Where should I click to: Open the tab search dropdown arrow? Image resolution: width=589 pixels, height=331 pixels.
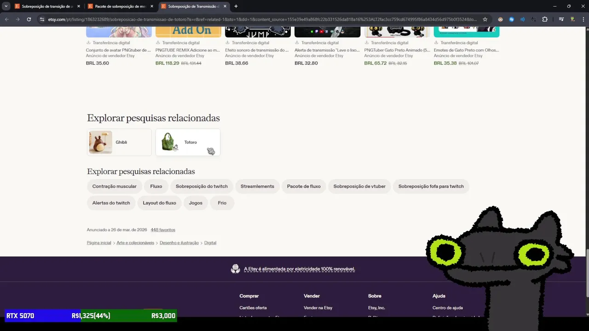pos(6,6)
